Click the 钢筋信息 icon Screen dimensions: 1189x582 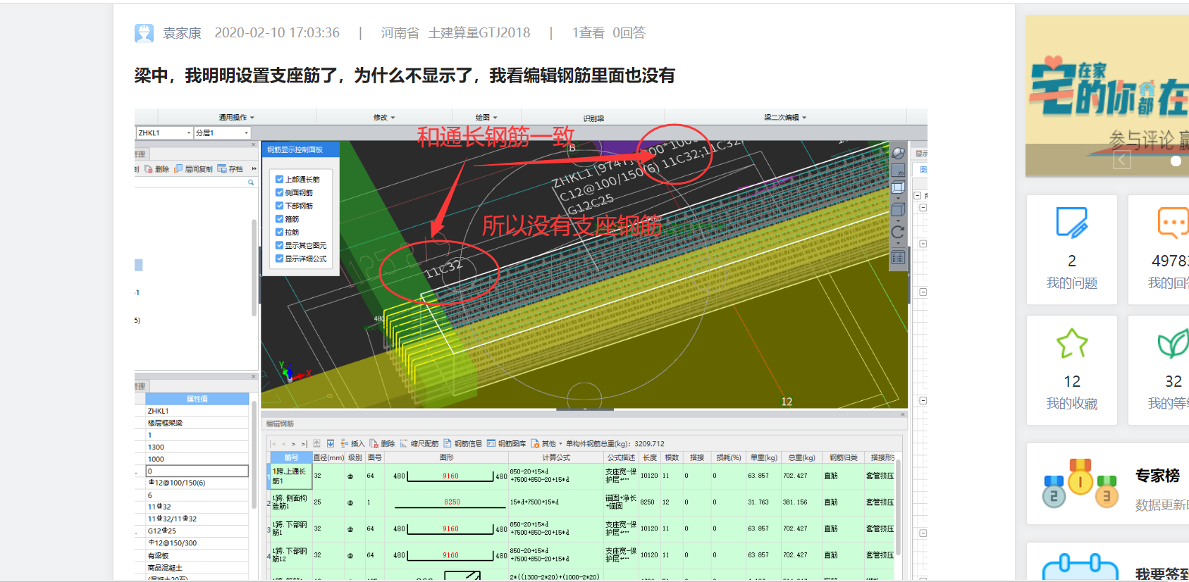[448, 443]
